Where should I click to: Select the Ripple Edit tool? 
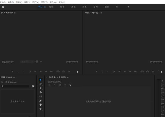coord(40,88)
